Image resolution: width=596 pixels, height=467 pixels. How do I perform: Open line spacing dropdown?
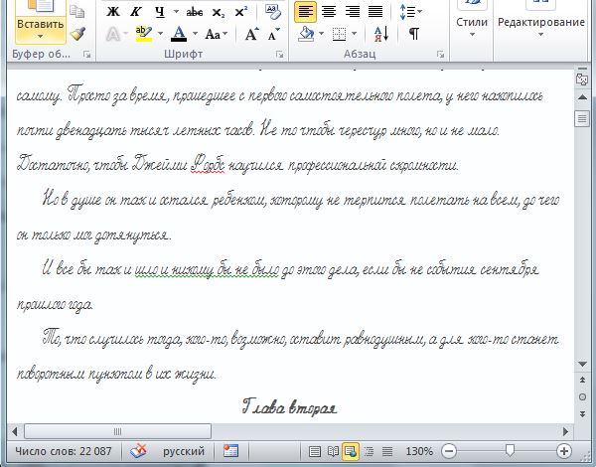point(408,12)
